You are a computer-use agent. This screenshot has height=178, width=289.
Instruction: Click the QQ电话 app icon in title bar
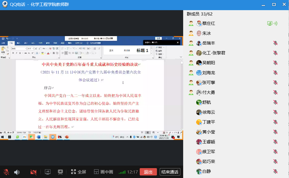click(x=5, y=5)
